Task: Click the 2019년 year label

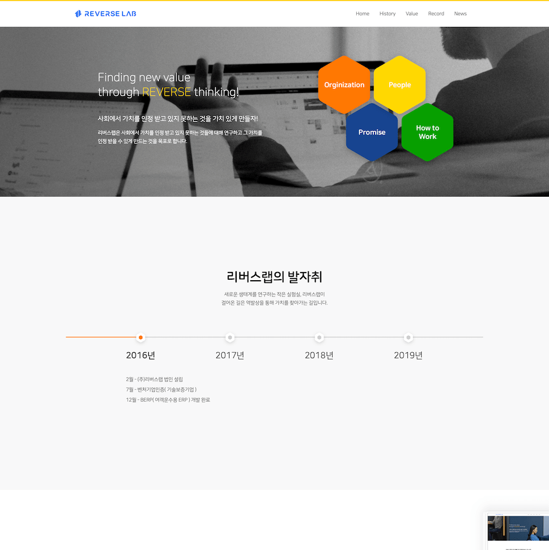Action: click(x=408, y=355)
